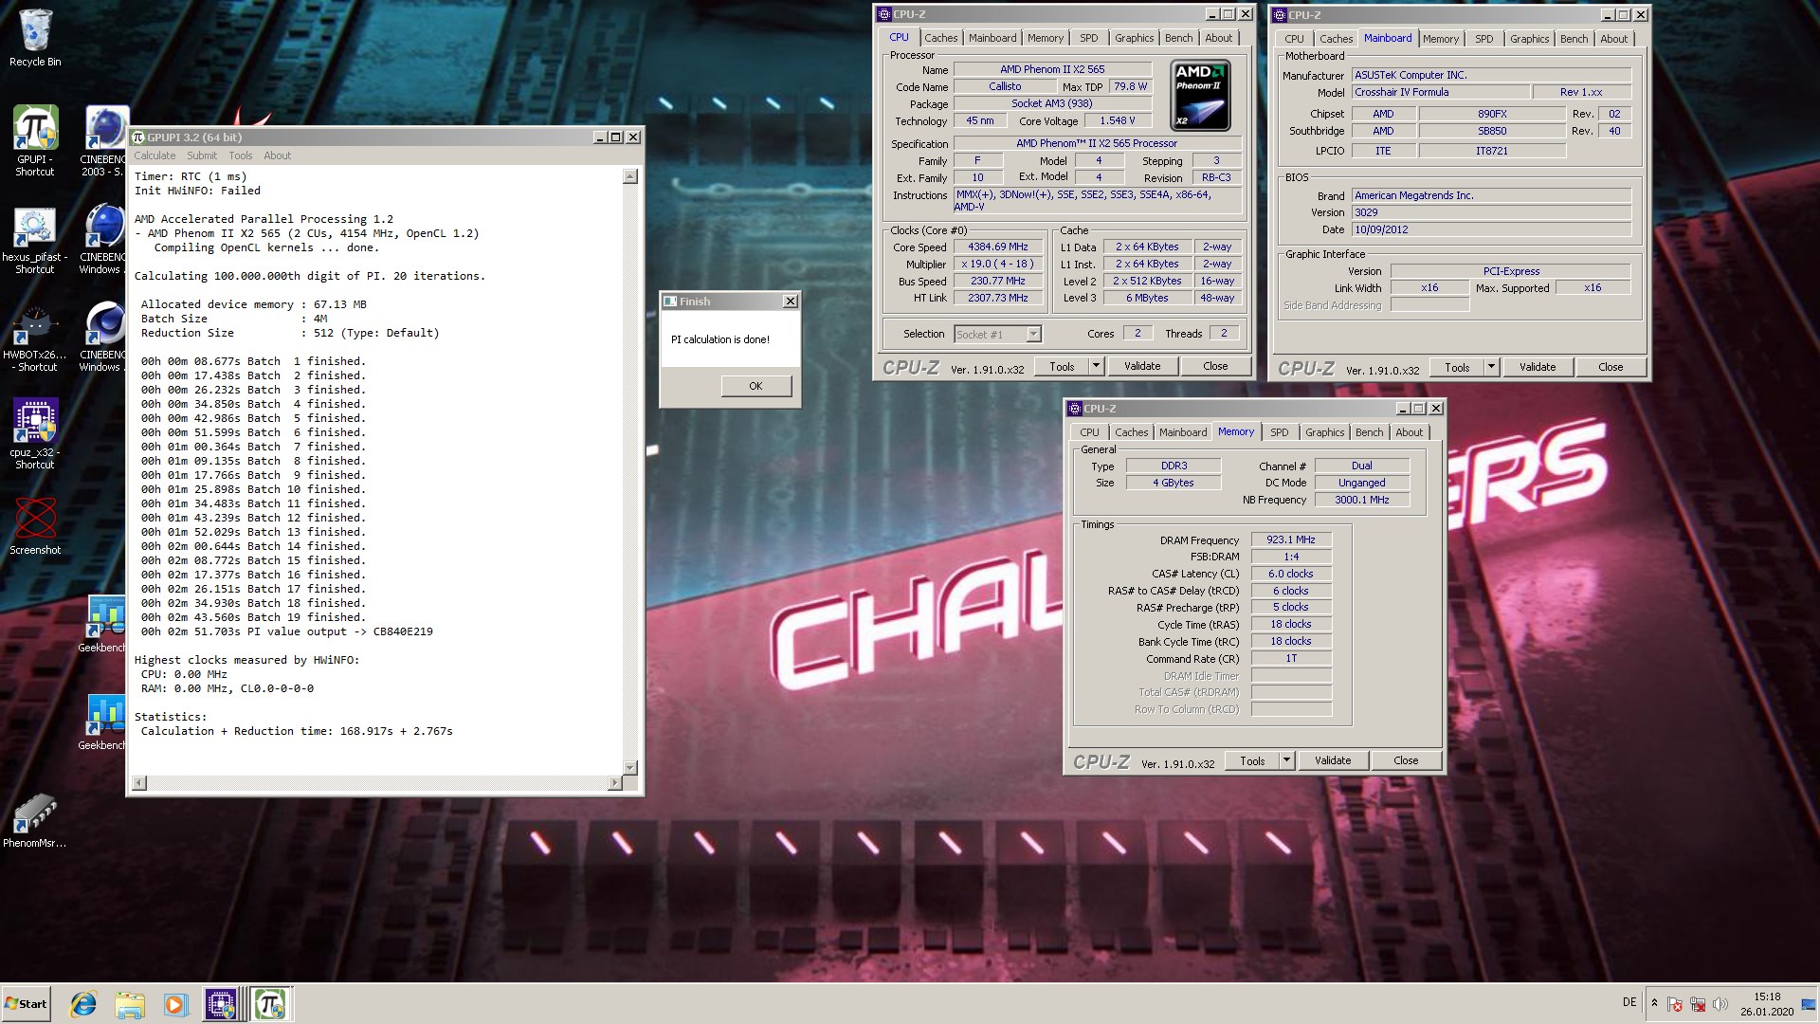The image size is (1820, 1024).
Task: Click the AMD Phenom II X2 logo image
Action: coord(1200,96)
